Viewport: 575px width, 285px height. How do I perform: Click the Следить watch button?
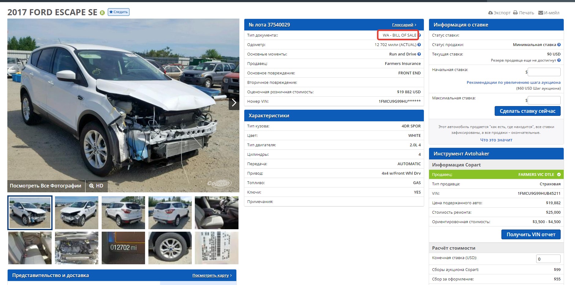(118, 12)
